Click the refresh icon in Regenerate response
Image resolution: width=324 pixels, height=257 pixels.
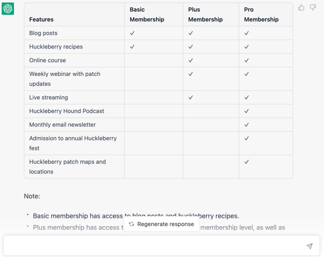[x=132, y=224]
